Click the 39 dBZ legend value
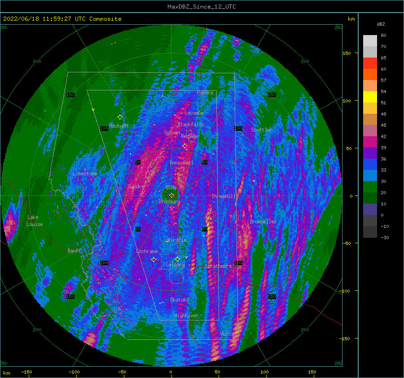This screenshot has height=378, width=404. 383,147
